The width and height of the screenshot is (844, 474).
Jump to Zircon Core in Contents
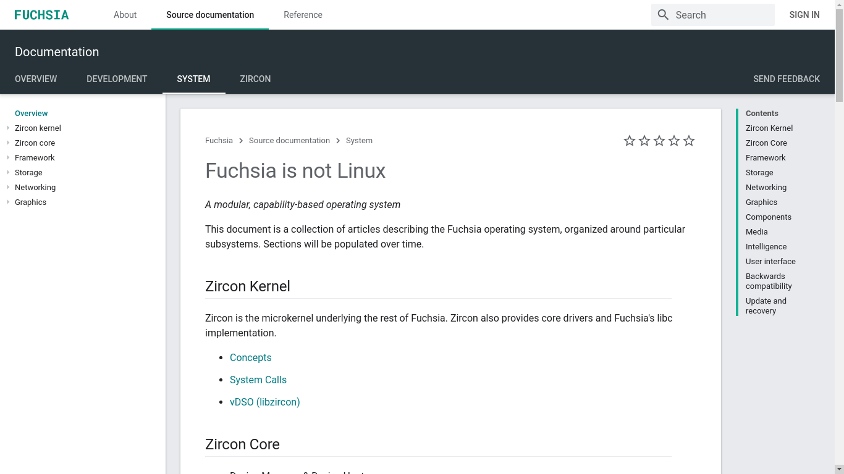pos(766,143)
